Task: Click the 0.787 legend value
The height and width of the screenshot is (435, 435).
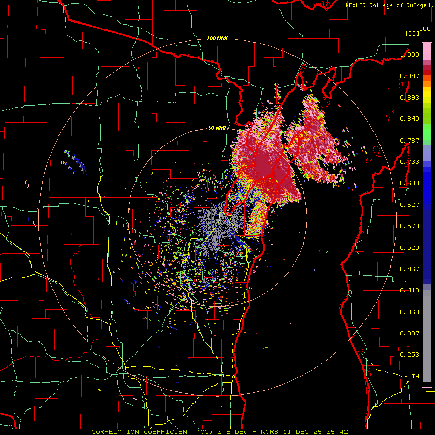Action: click(x=409, y=140)
